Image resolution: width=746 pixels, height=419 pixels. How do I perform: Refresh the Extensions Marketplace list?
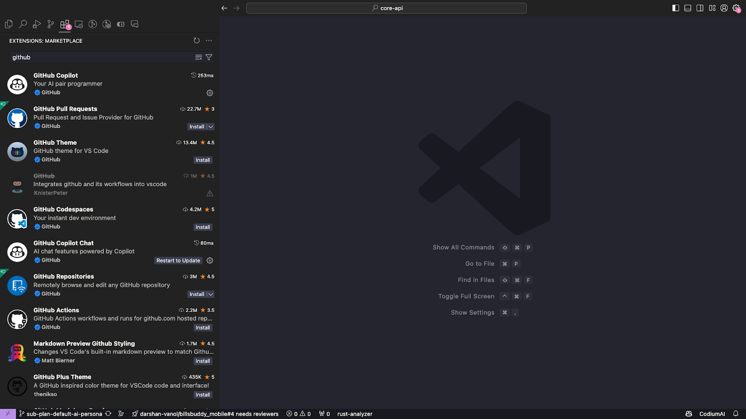tap(197, 41)
